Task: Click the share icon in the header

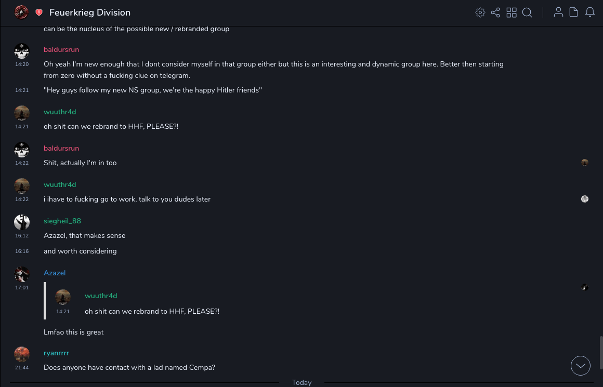Action: 495,12
